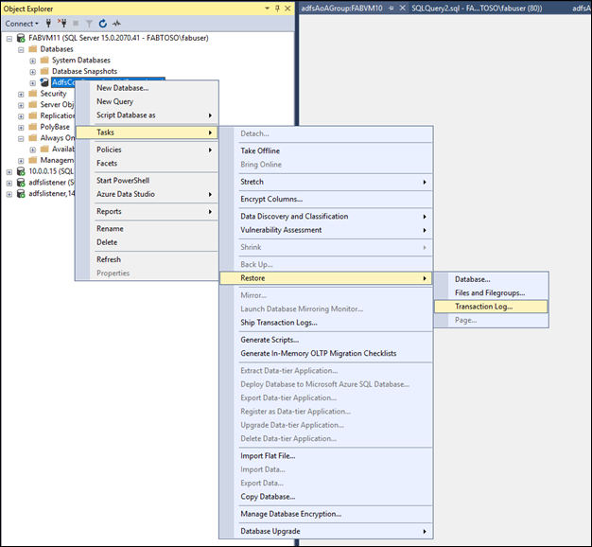Open the Restore submenu
Image resolution: width=592 pixels, height=547 pixels.
(x=326, y=278)
